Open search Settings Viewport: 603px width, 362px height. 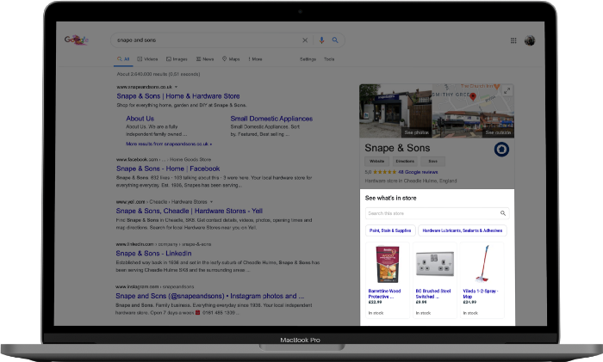click(x=308, y=59)
